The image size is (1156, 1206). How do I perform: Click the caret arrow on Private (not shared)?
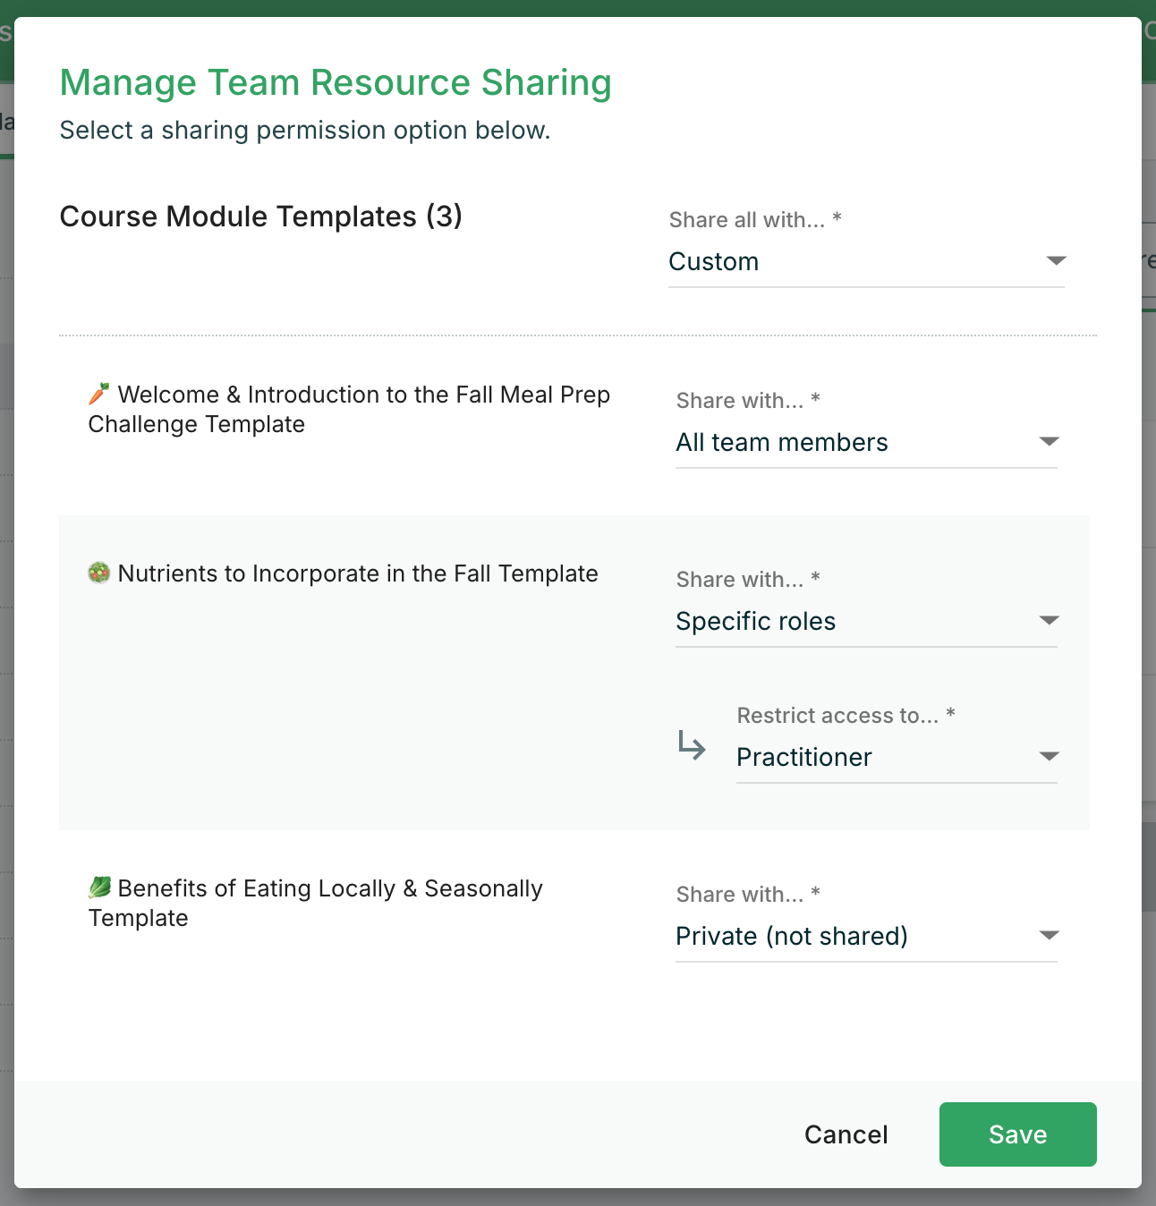[1049, 935]
